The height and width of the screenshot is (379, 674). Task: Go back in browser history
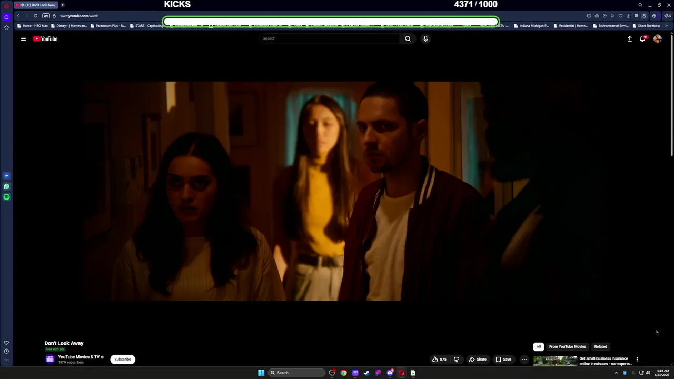(x=18, y=16)
